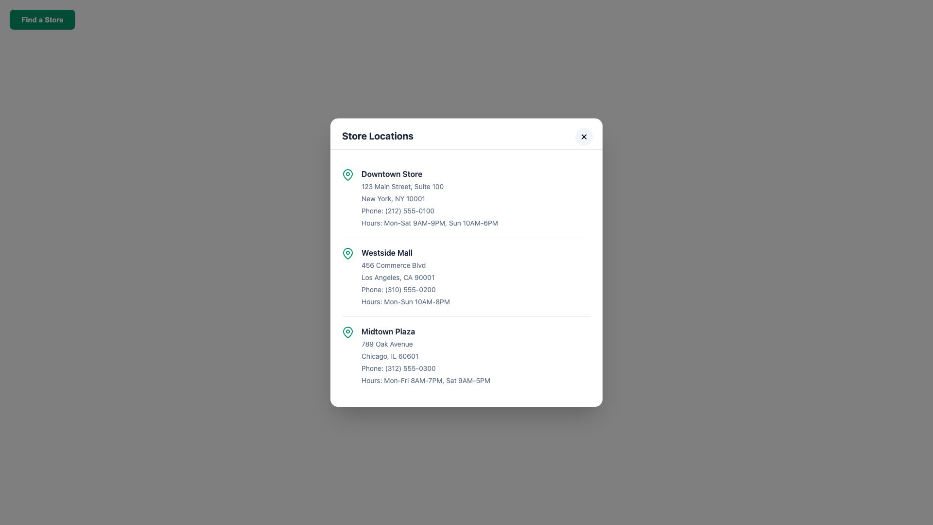
Task: Click the New York, NY 10001 line
Action: (x=393, y=199)
